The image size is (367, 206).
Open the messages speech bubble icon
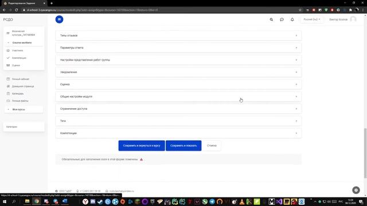(282, 19)
